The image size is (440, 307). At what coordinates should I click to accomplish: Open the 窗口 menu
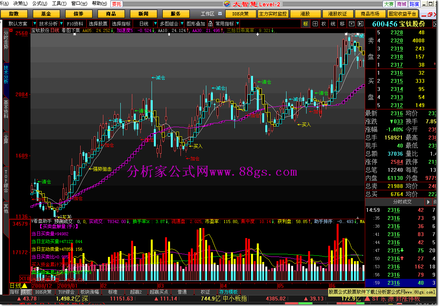pos(79,3)
